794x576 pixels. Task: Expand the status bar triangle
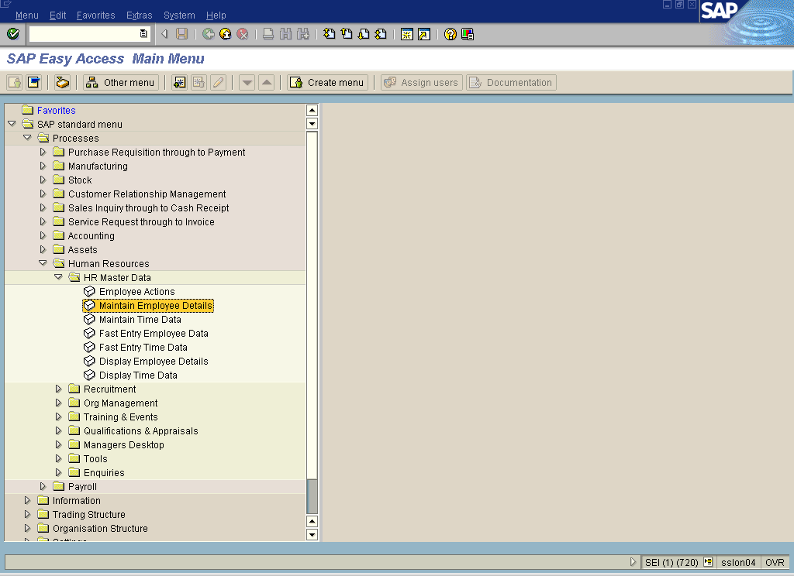(633, 562)
